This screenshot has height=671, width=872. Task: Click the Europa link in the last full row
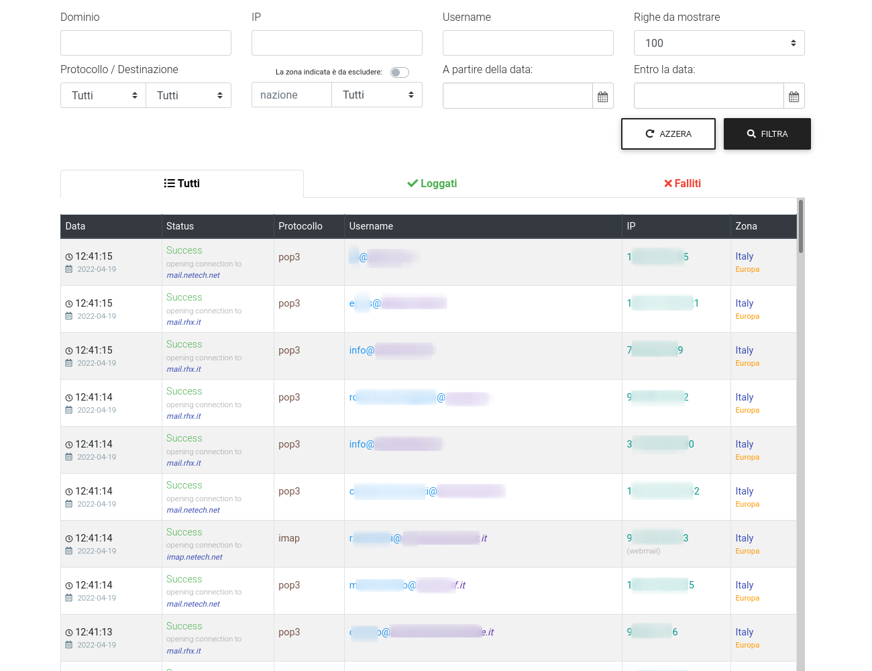coord(747,645)
